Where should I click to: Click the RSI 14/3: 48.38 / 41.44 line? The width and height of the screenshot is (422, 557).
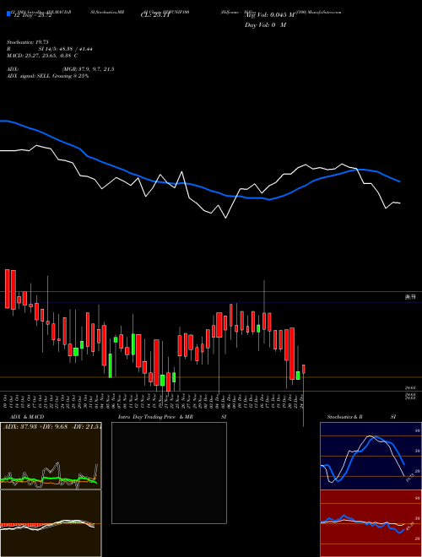click(x=50, y=49)
